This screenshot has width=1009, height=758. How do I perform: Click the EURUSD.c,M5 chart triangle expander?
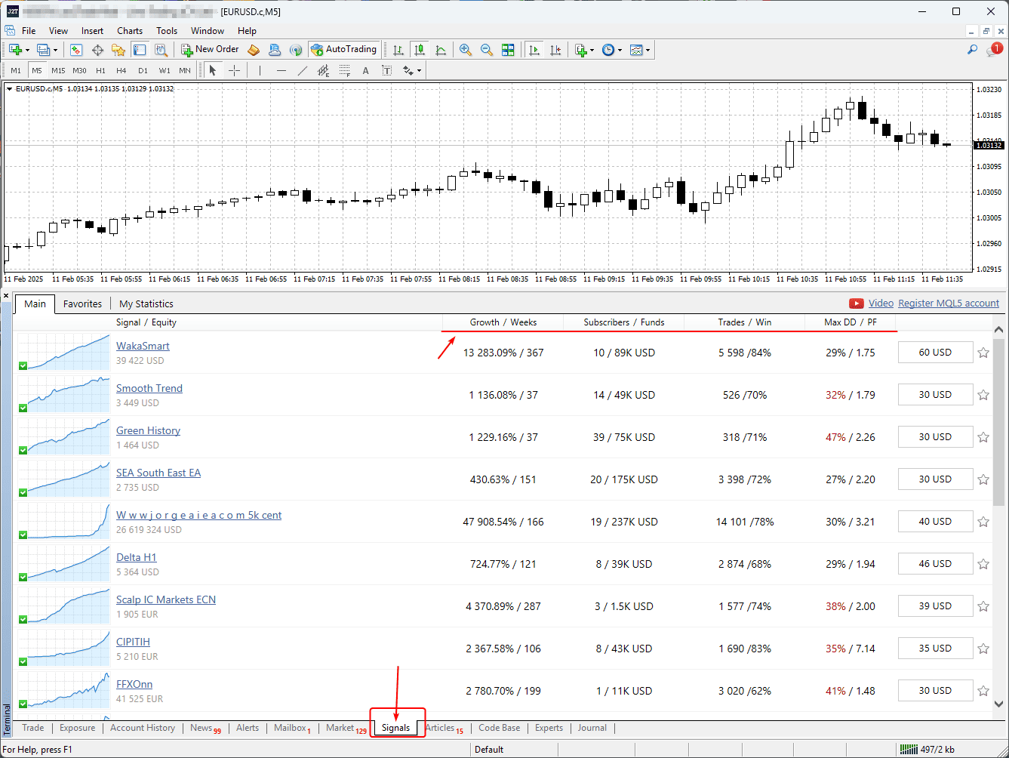tap(9, 88)
